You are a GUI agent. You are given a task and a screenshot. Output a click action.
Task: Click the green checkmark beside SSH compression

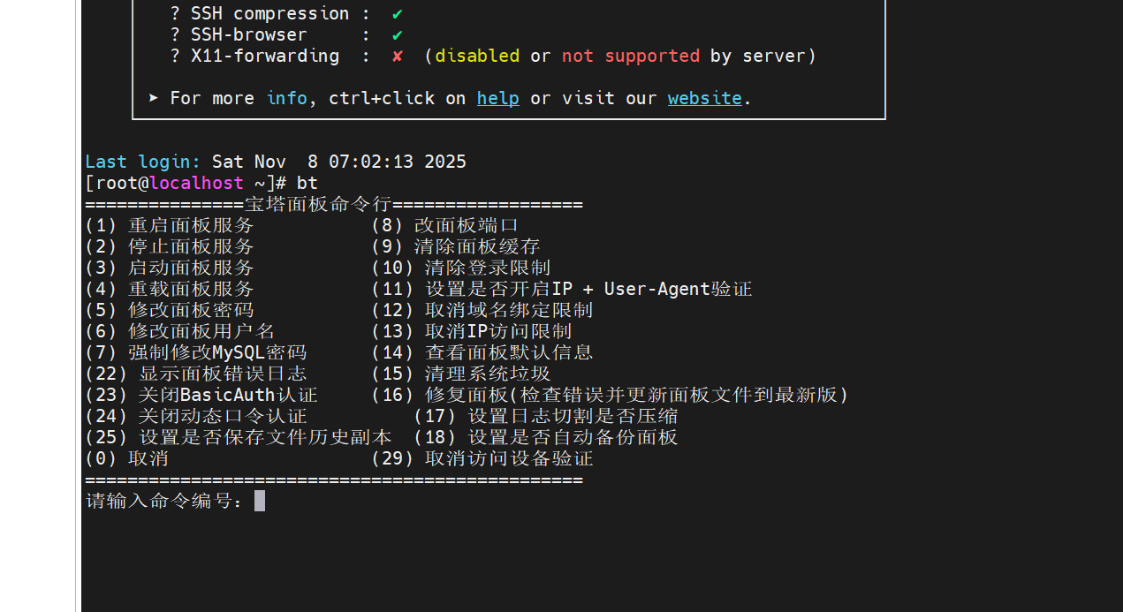click(x=398, y=14)
